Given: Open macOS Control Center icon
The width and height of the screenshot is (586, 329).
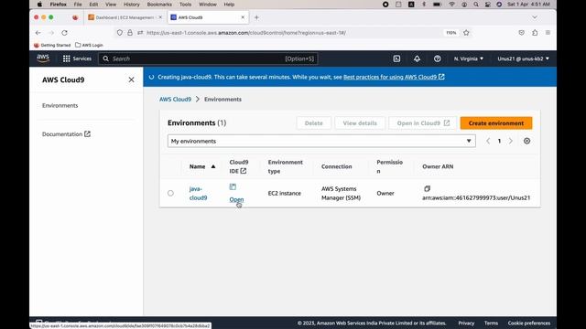Looking at the screenshot, I should point(488,5).
